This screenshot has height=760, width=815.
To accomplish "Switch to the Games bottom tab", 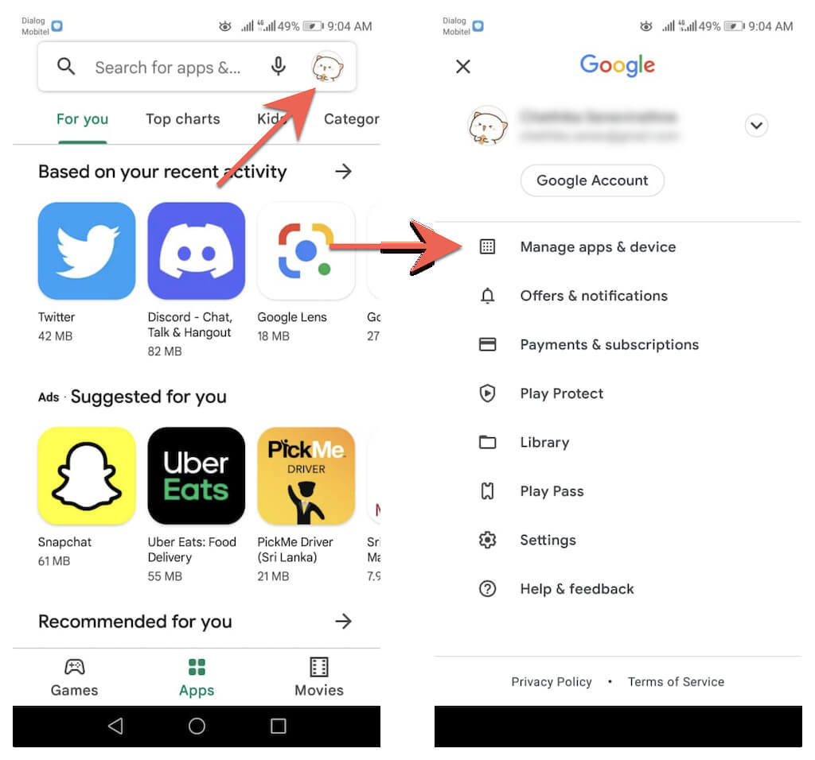I will 74,677.
